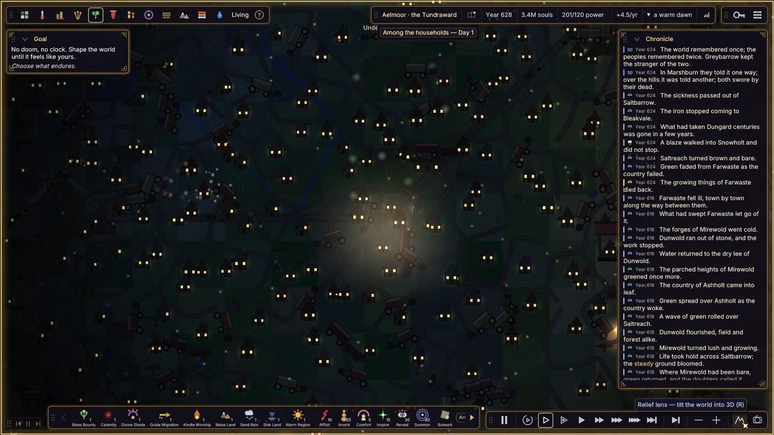Choose the Divine Shade power

click(x=133, y=417)
